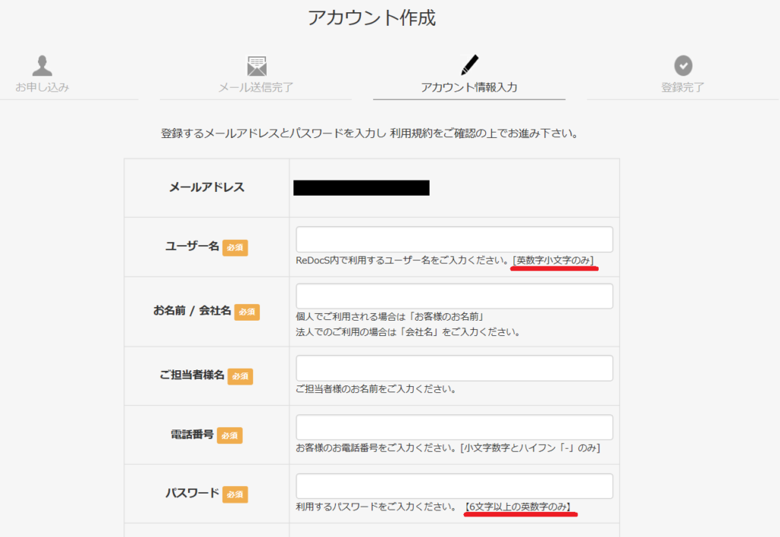Click the ご担当者様名 field label
Image resolution: width=780 pixels, height=537 pixels.
(x=192, y=375)
